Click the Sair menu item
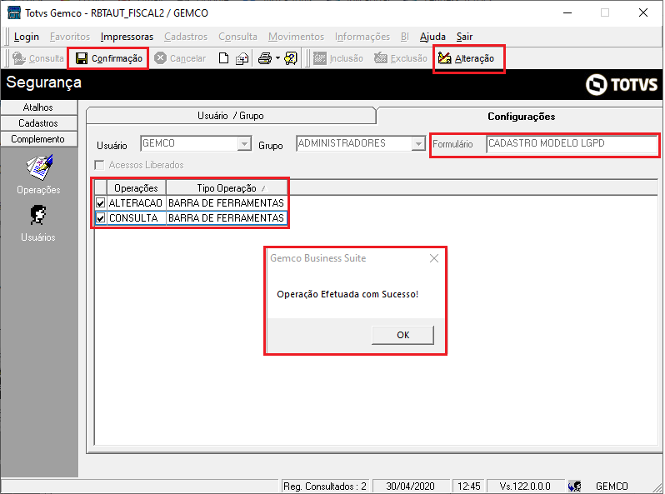The height and width of the screenshot is (494, 665). pyautogui.click(x=464, y=37)
